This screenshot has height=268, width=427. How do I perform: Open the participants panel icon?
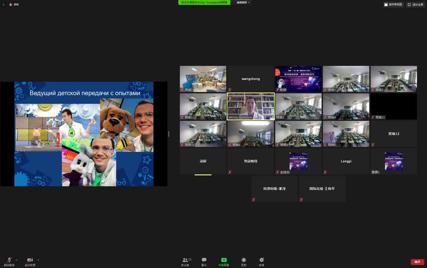[x=185, y=260]
